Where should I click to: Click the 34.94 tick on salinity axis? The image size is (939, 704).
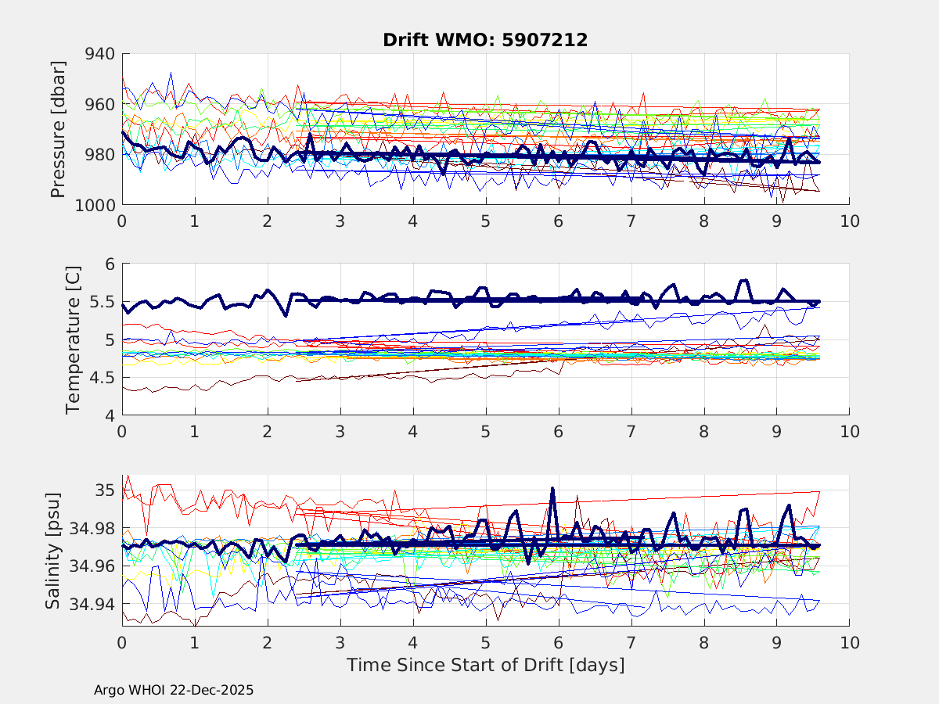click(93, 604)
